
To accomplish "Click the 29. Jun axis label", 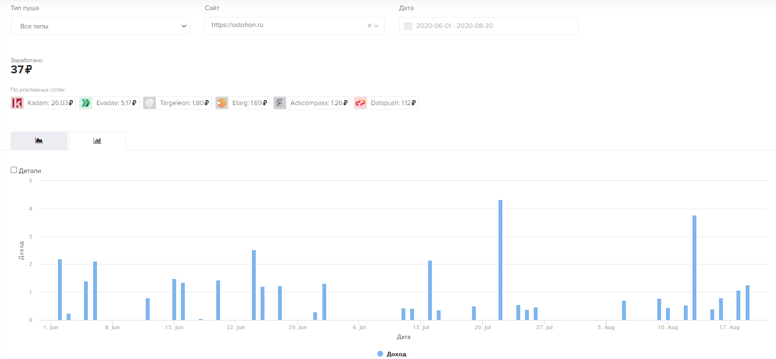I will (x=298, y=327).
